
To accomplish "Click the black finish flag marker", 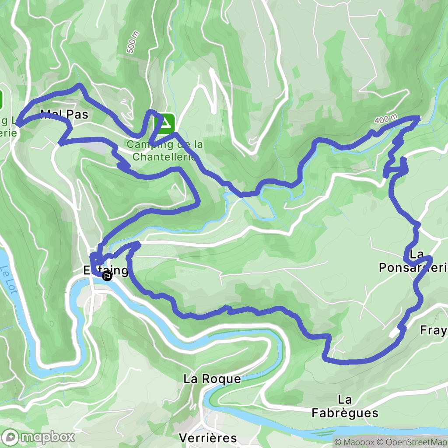I will point(107,276).
